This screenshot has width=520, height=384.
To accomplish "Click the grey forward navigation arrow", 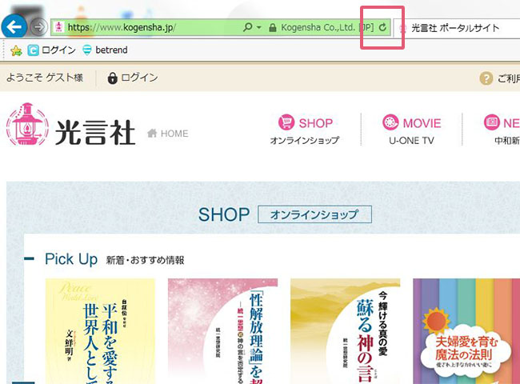I will tap(39, 27).
